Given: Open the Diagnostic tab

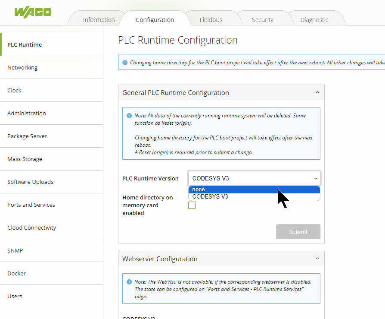Looking at the screenshot, I should (314, 20).
